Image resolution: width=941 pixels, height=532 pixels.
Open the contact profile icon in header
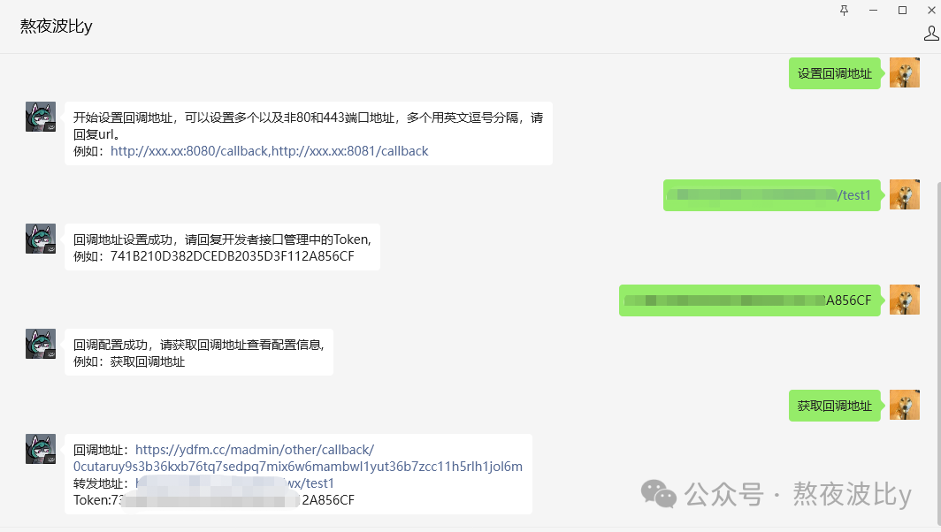(931, 34)
